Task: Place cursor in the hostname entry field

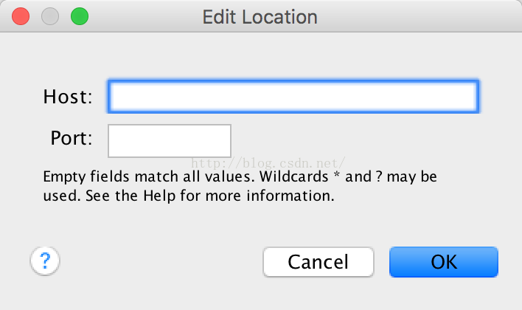Action: [293, 97]
